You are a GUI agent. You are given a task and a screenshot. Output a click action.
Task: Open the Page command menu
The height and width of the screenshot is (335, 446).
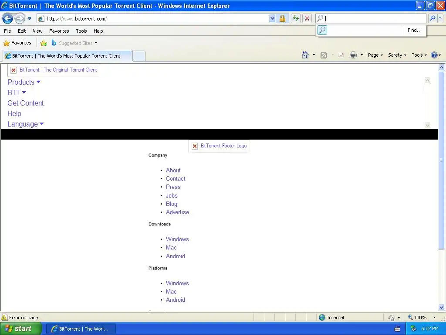point(375,55)
